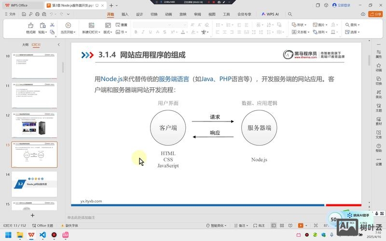This screenshot has width=386, height=241.
Task: Open Animation (动画) pane in right sidebar
Action: tap(379, 67)
